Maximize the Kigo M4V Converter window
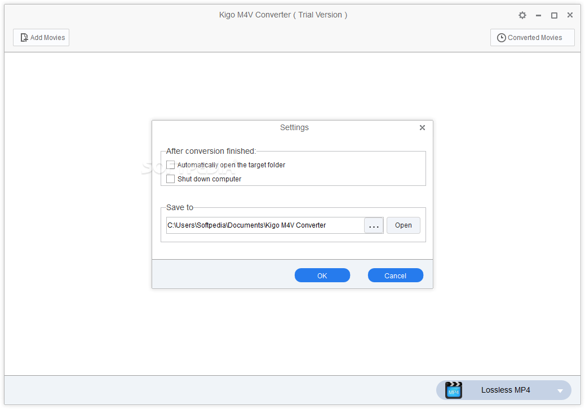 [554, 15]
